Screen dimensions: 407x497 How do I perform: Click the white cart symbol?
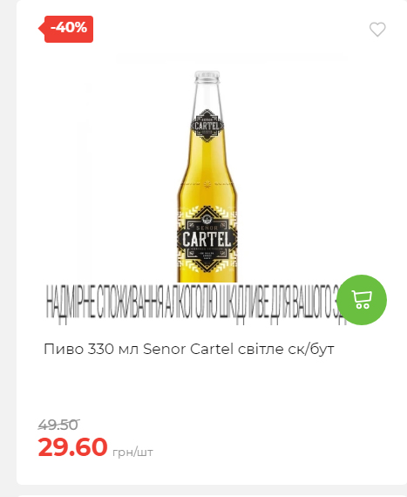362,300
